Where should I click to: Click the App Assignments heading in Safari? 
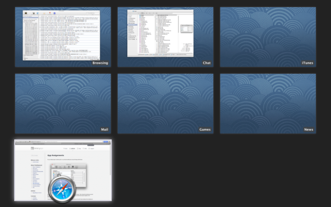(55, 155)
